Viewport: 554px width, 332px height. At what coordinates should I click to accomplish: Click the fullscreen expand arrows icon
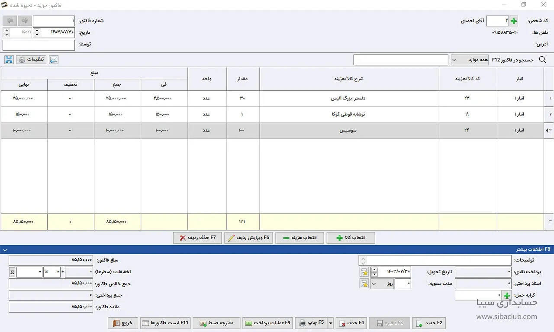pyautogui.click(x=9, y=60)
